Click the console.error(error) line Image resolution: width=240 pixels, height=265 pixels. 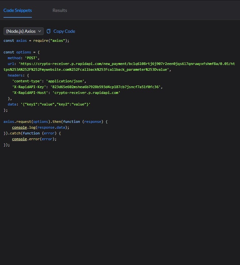[x=34, y=139]
